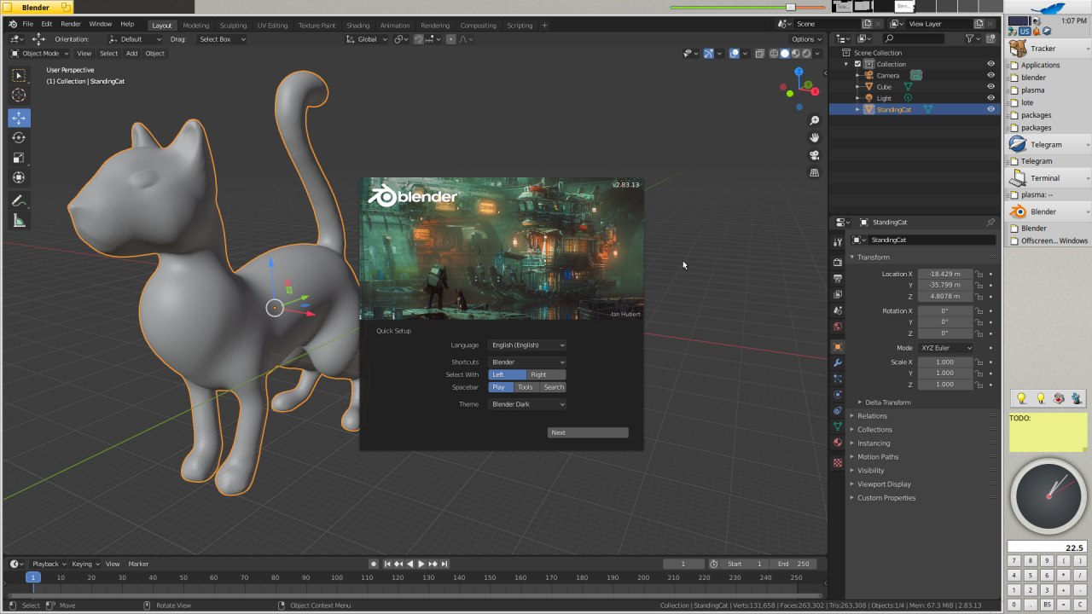Screen dimensions: 1092x614
Task: Set Spacebar action to Tools
Action: click(525, 387)
